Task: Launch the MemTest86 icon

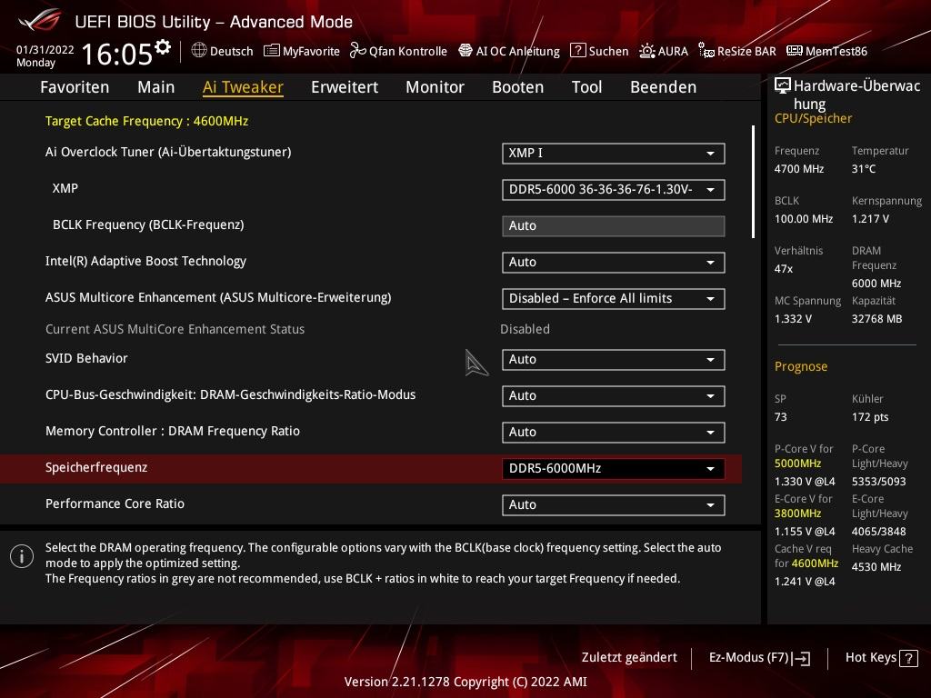Action: click(x=795, y=51)
